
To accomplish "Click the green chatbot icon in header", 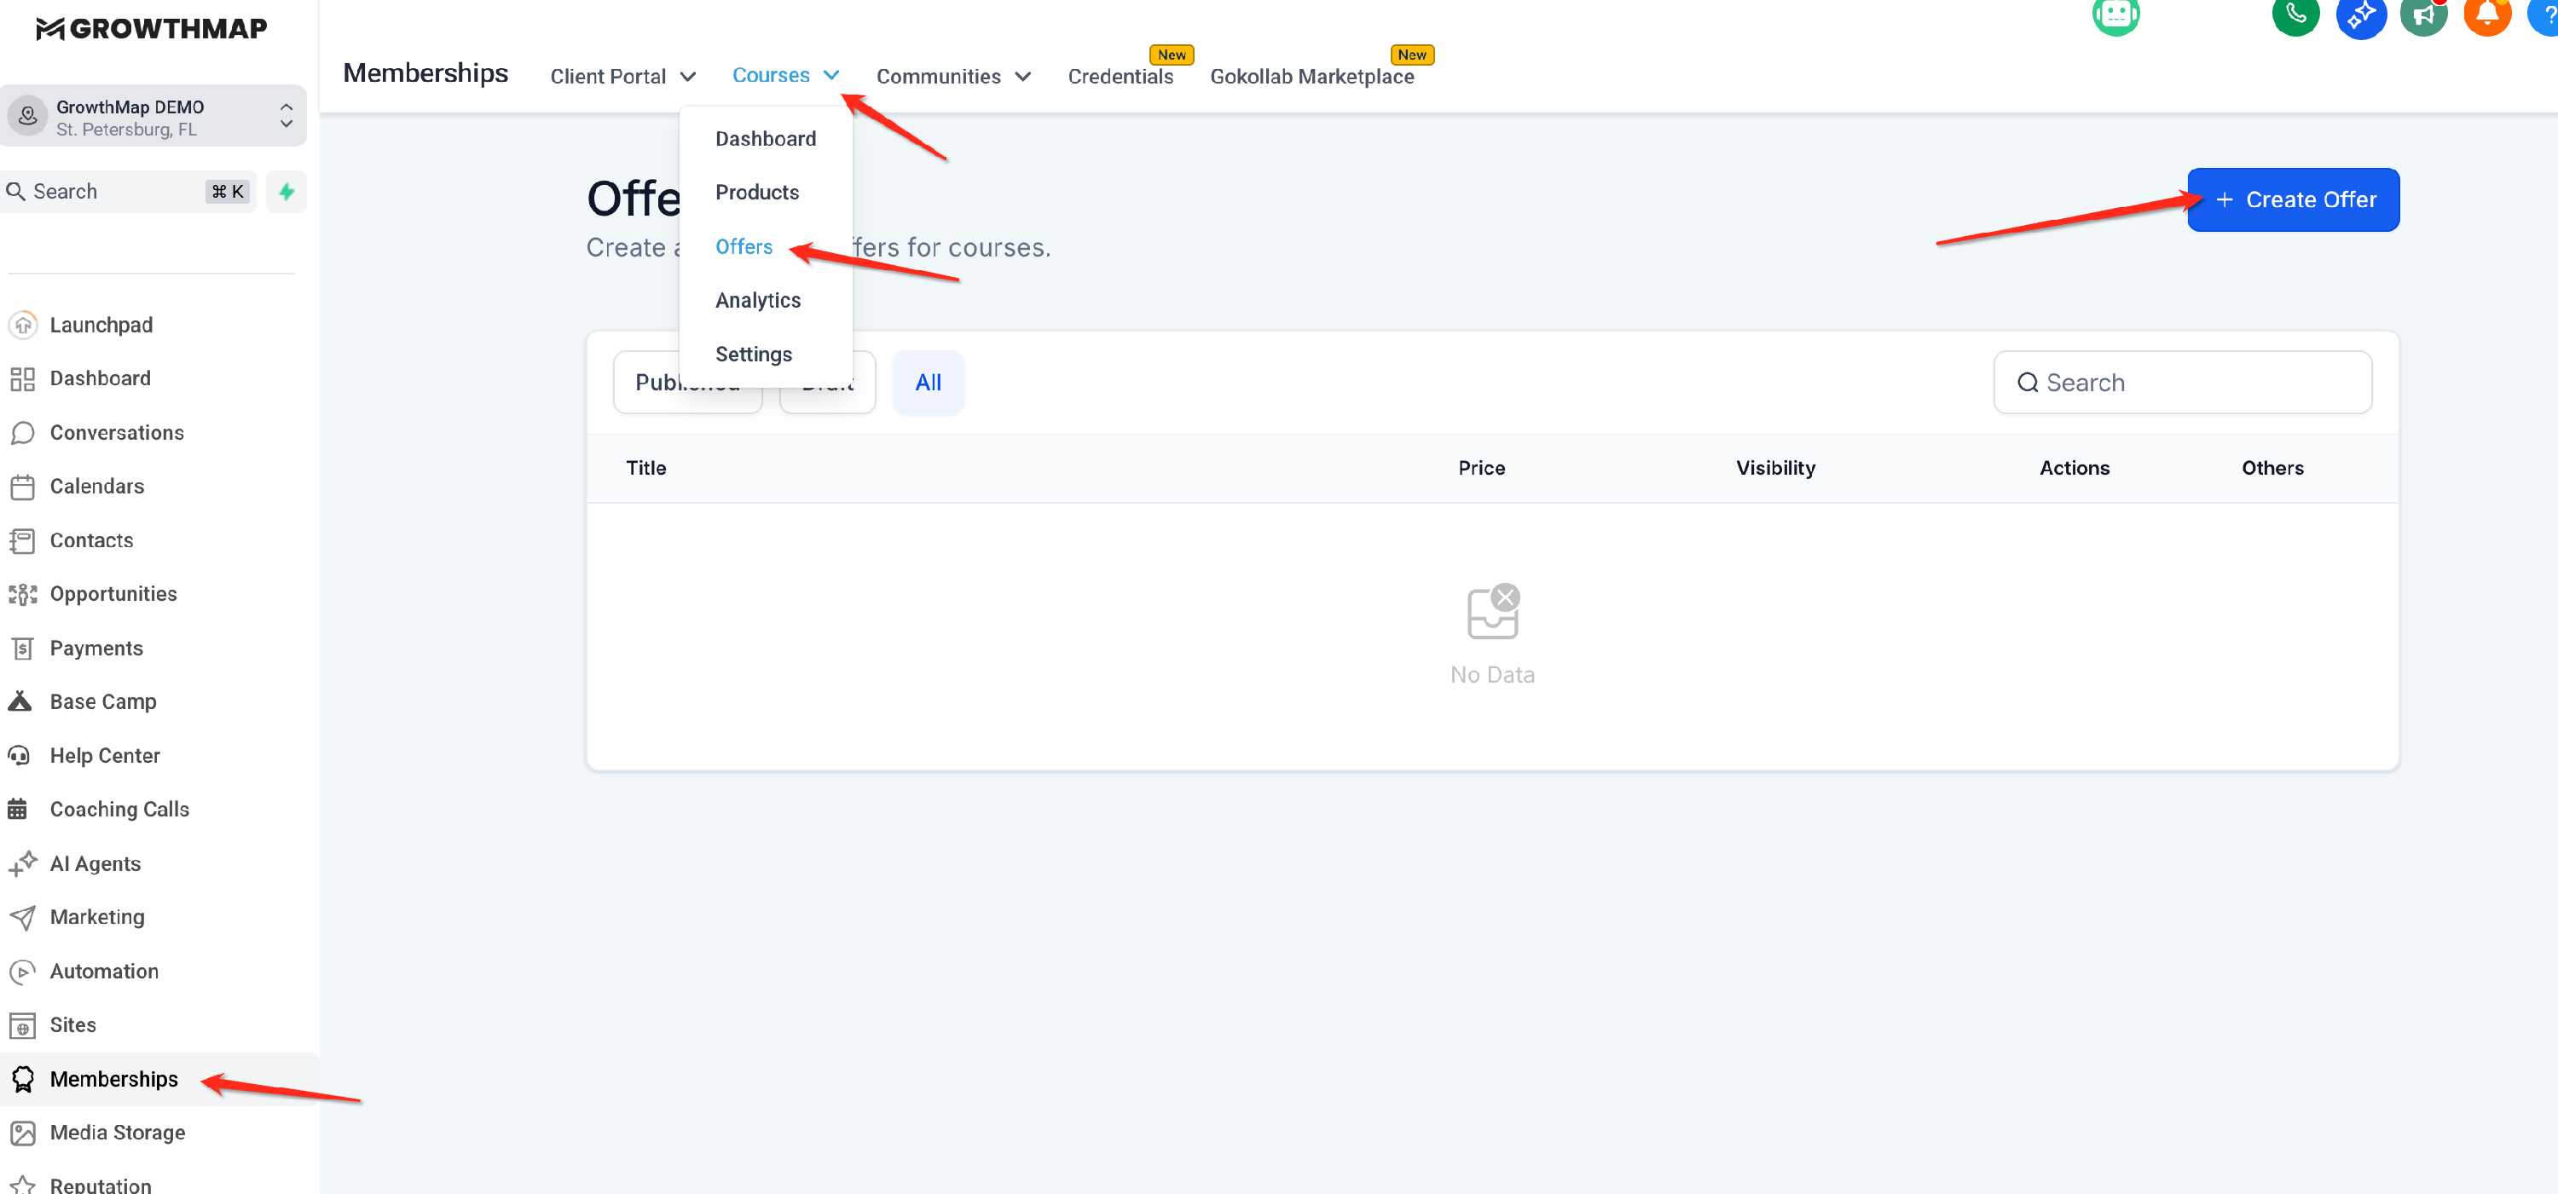I will [x=2115, y=14].
